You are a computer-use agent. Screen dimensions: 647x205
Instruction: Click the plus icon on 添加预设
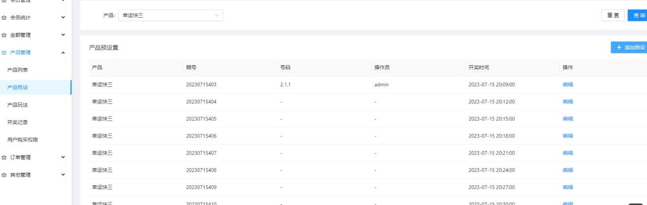(619, 47)
